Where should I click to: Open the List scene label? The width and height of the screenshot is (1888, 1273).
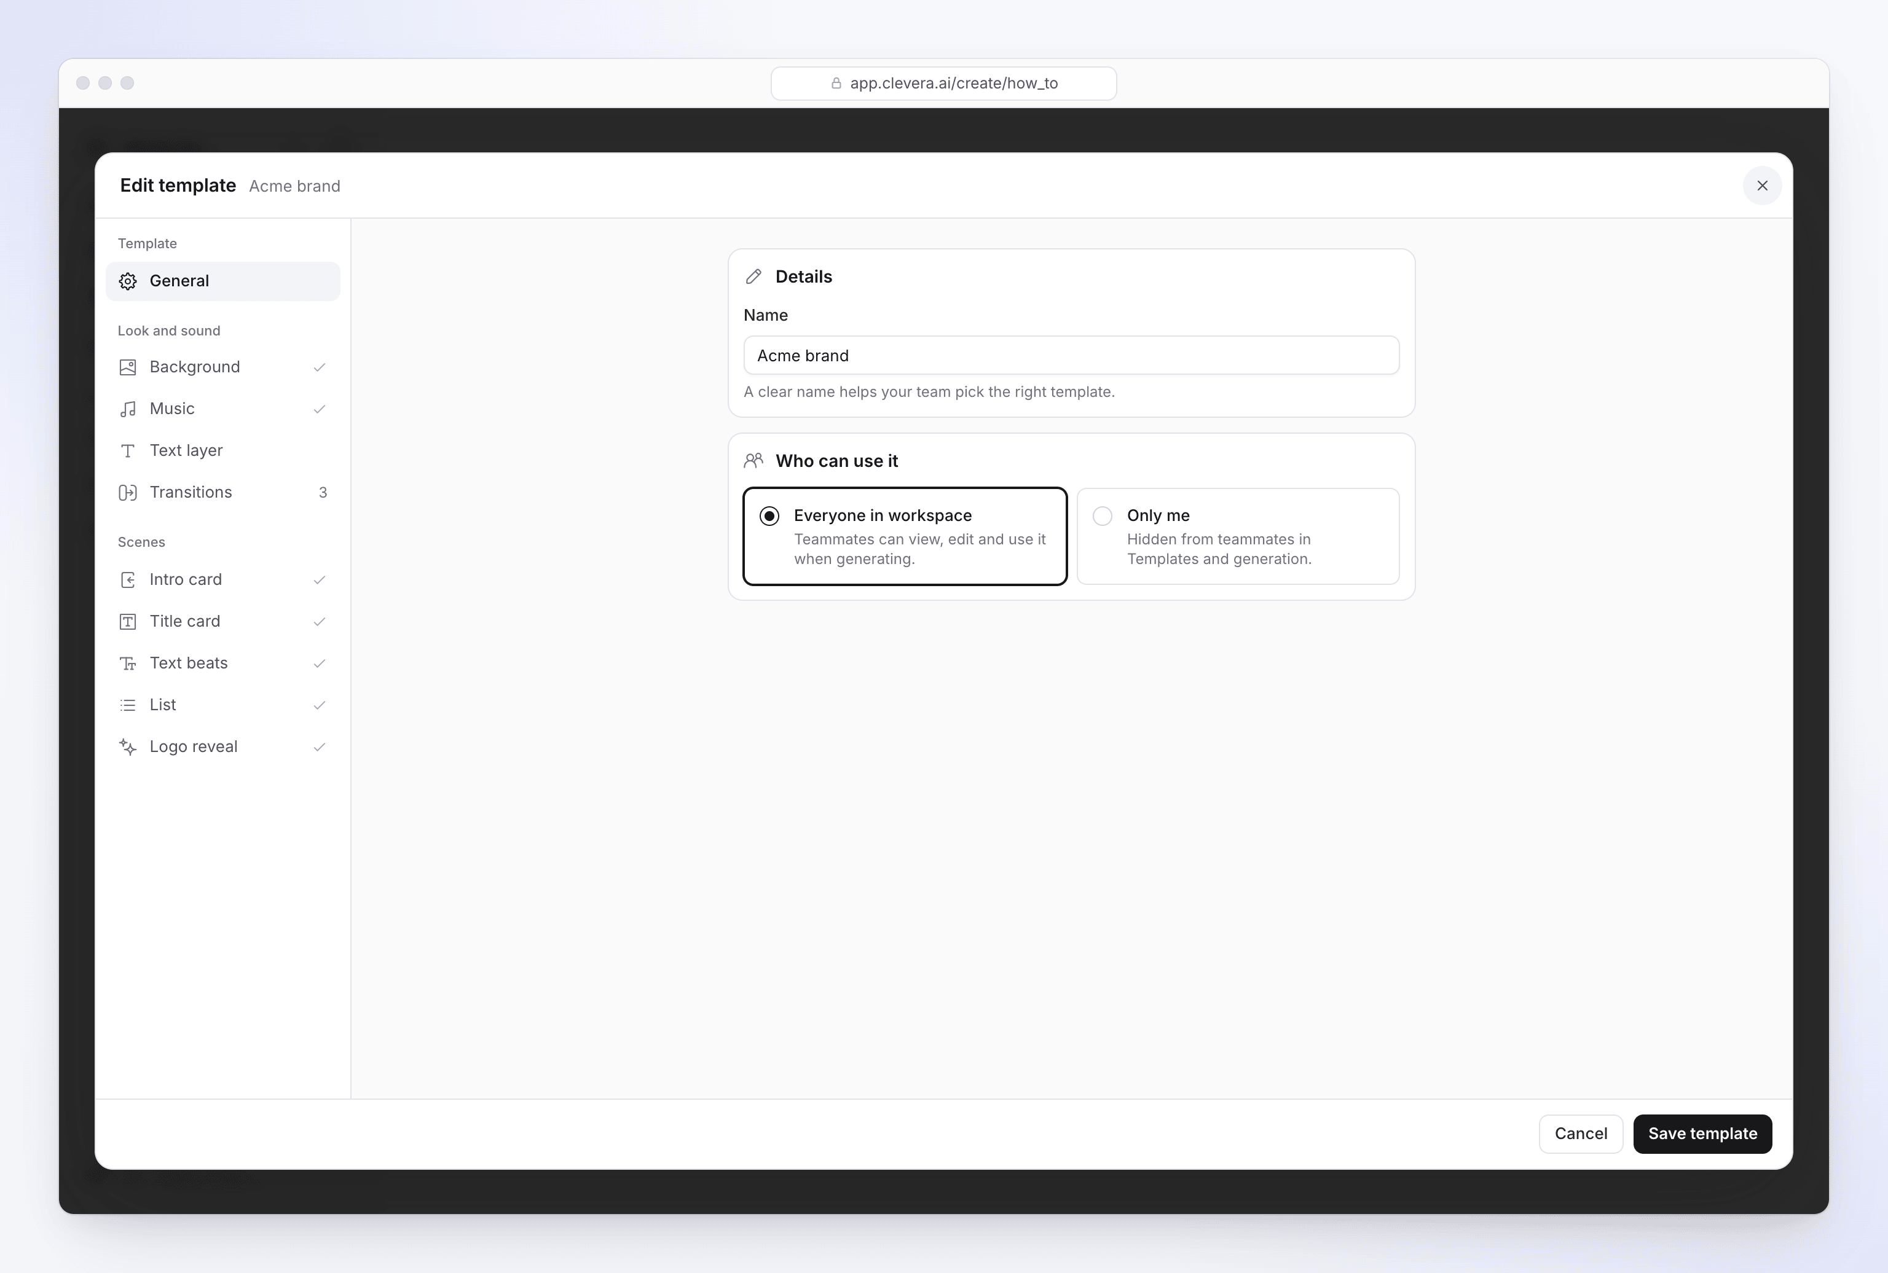click(x=162, y=705)
